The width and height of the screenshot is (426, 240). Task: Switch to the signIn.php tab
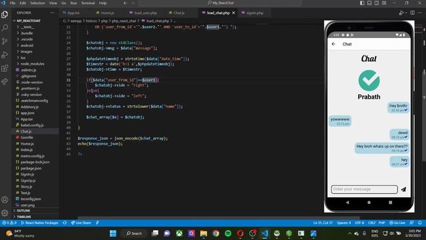pyautogui.click(x=254, y=13)
